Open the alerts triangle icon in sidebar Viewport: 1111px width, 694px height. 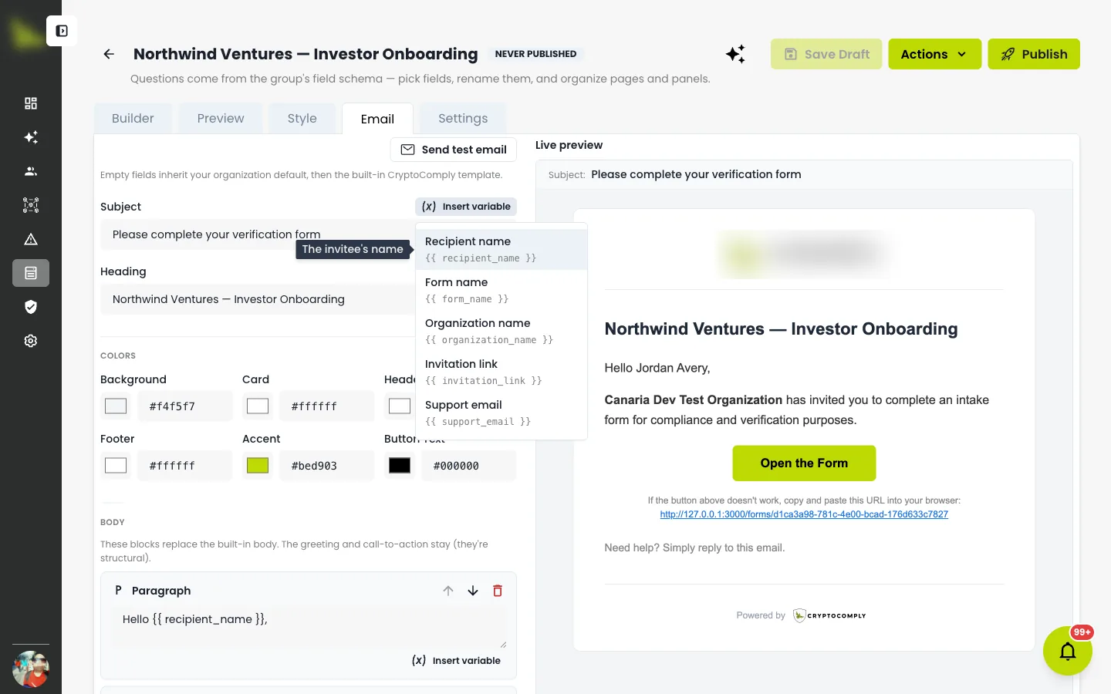(x=31, y=239)
